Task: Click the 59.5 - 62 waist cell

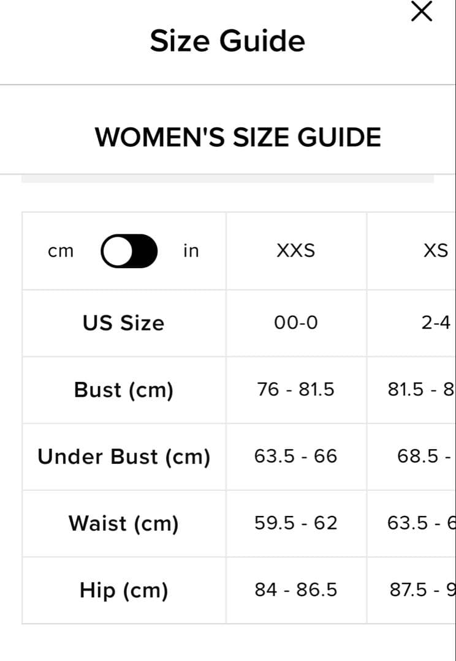Action: pyautogui.click(x=295, y=523)
